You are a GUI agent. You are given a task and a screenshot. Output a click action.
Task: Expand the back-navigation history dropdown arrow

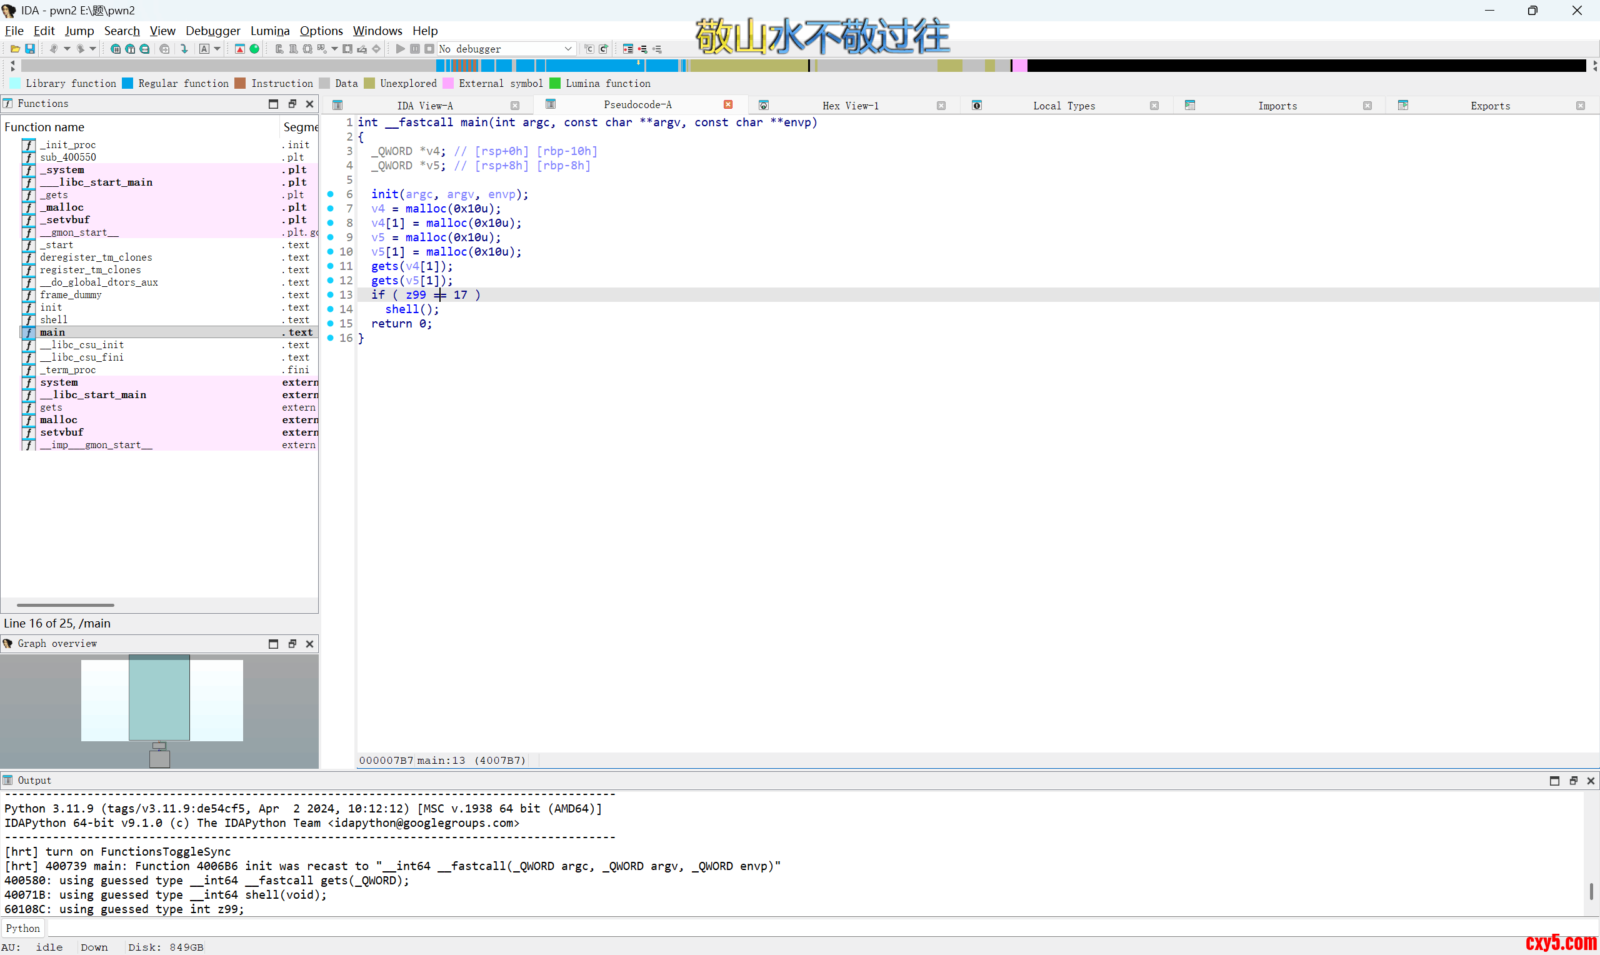point(67,49)
